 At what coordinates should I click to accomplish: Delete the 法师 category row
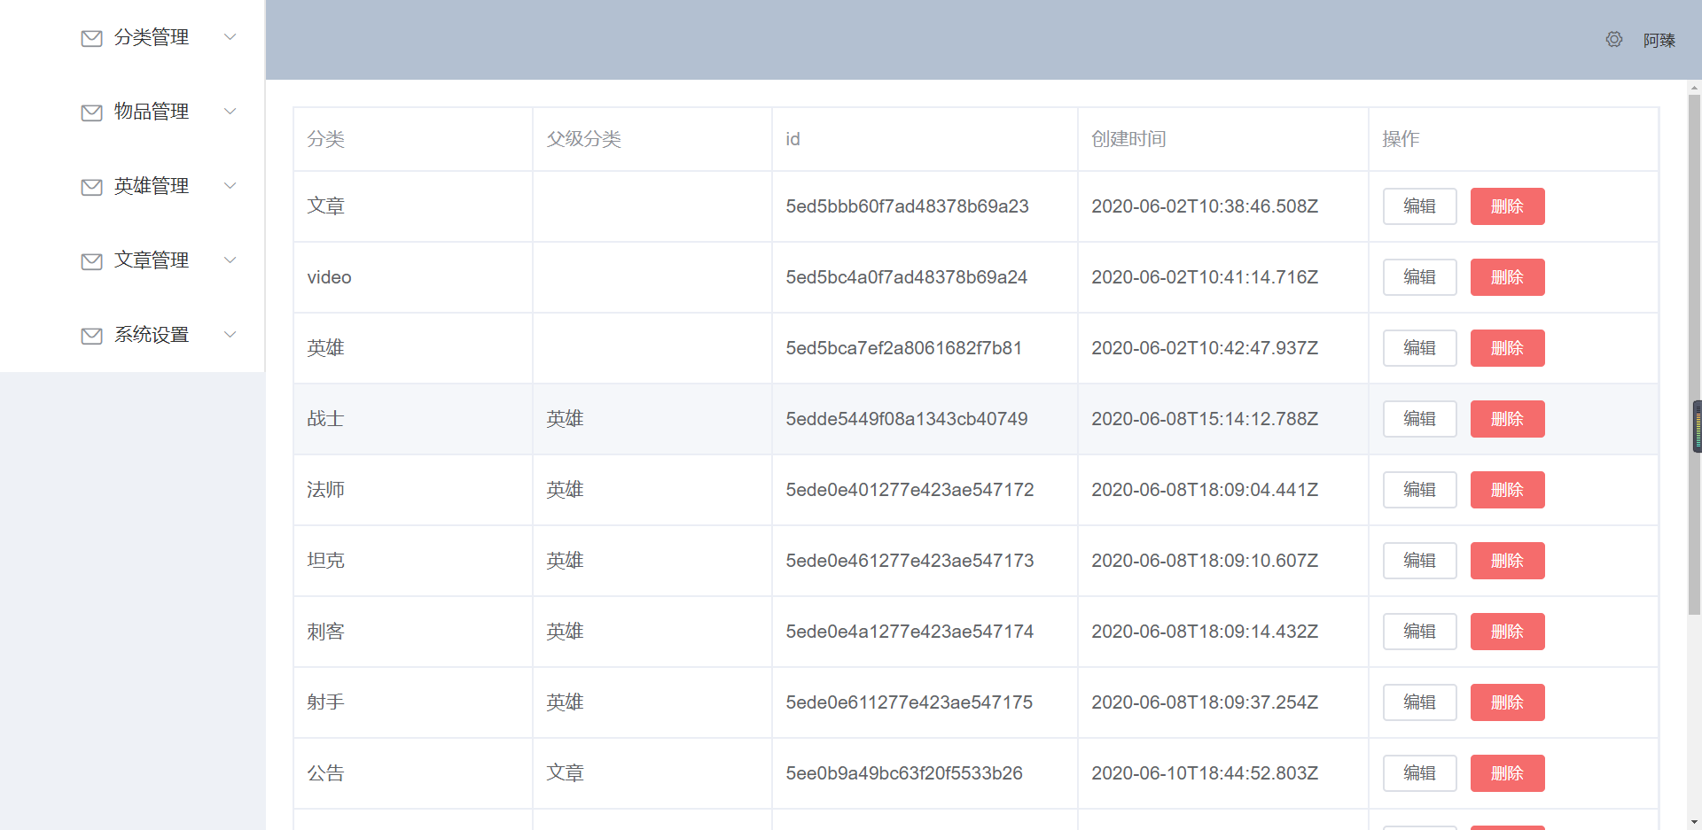click(1507, 490)
